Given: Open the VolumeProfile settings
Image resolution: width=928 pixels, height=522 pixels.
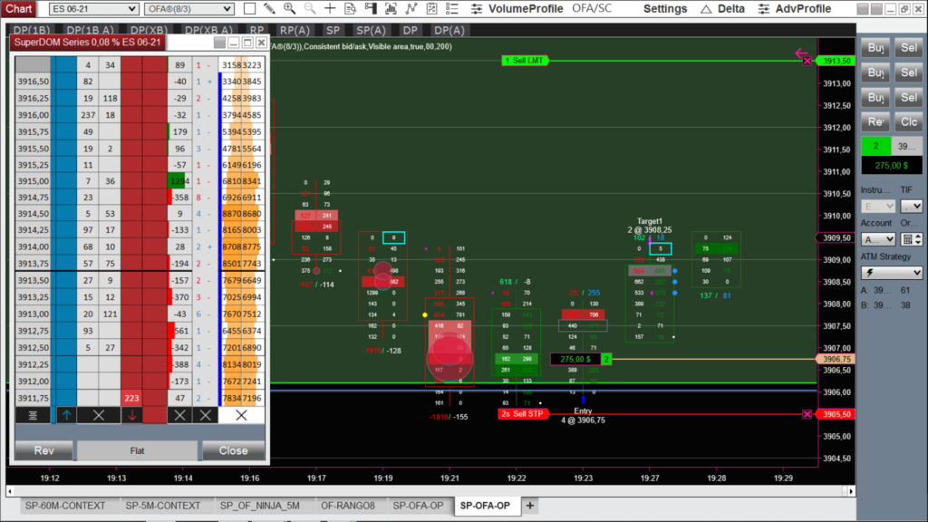Looking at the screenshot, I should (517, 9).
